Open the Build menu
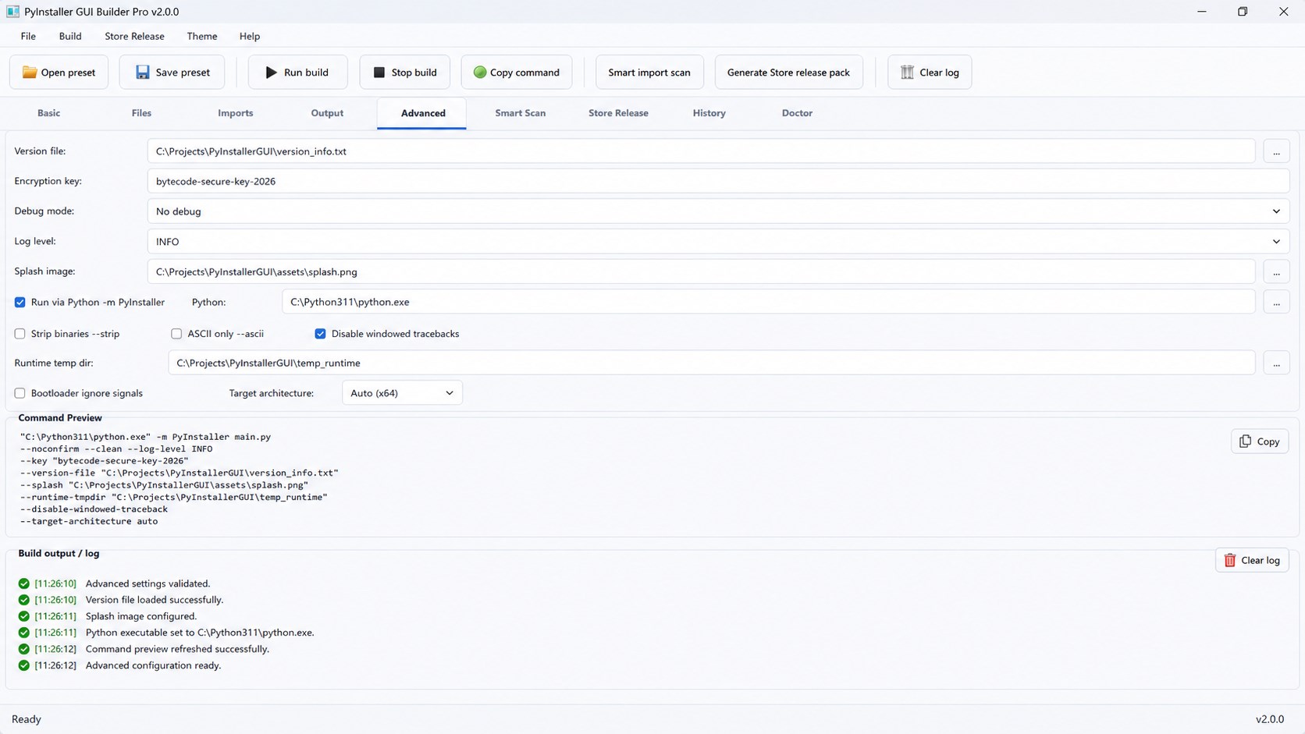The height and width of the screenshot is (734, 1305). (x=70, y=36)
